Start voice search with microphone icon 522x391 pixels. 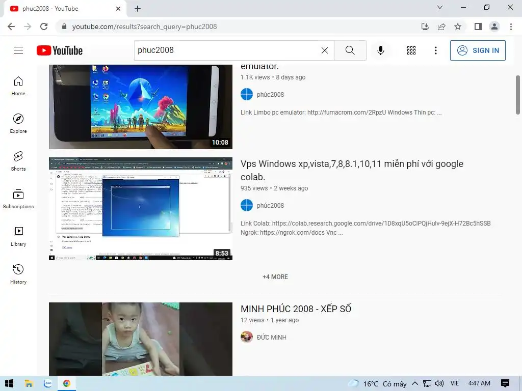[x=381, y=50]
